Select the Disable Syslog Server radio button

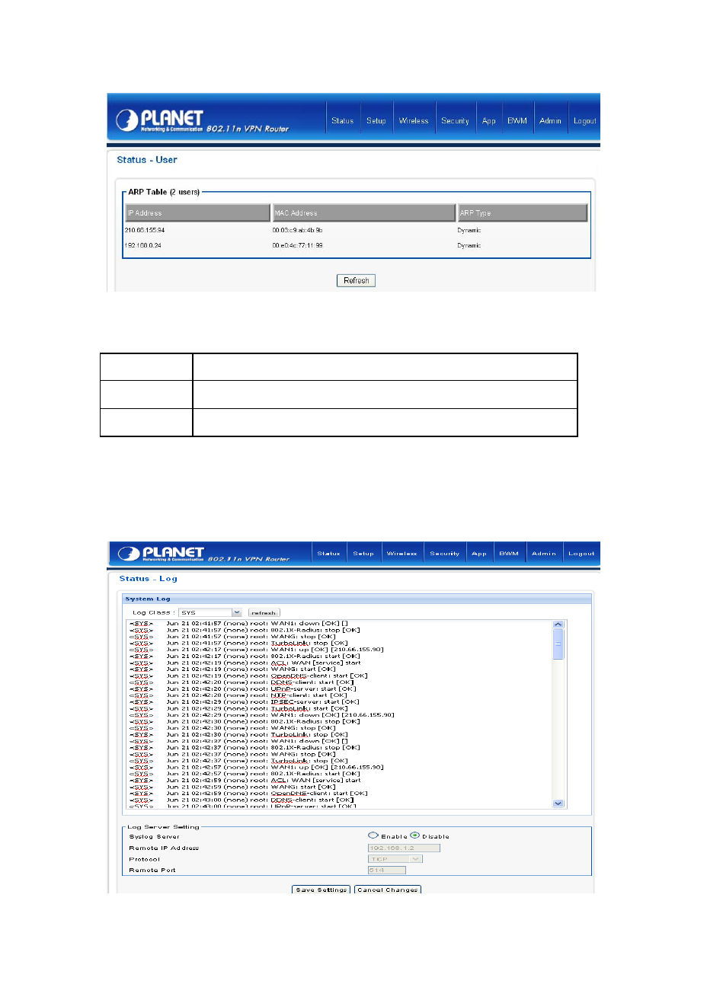(415, 835)
